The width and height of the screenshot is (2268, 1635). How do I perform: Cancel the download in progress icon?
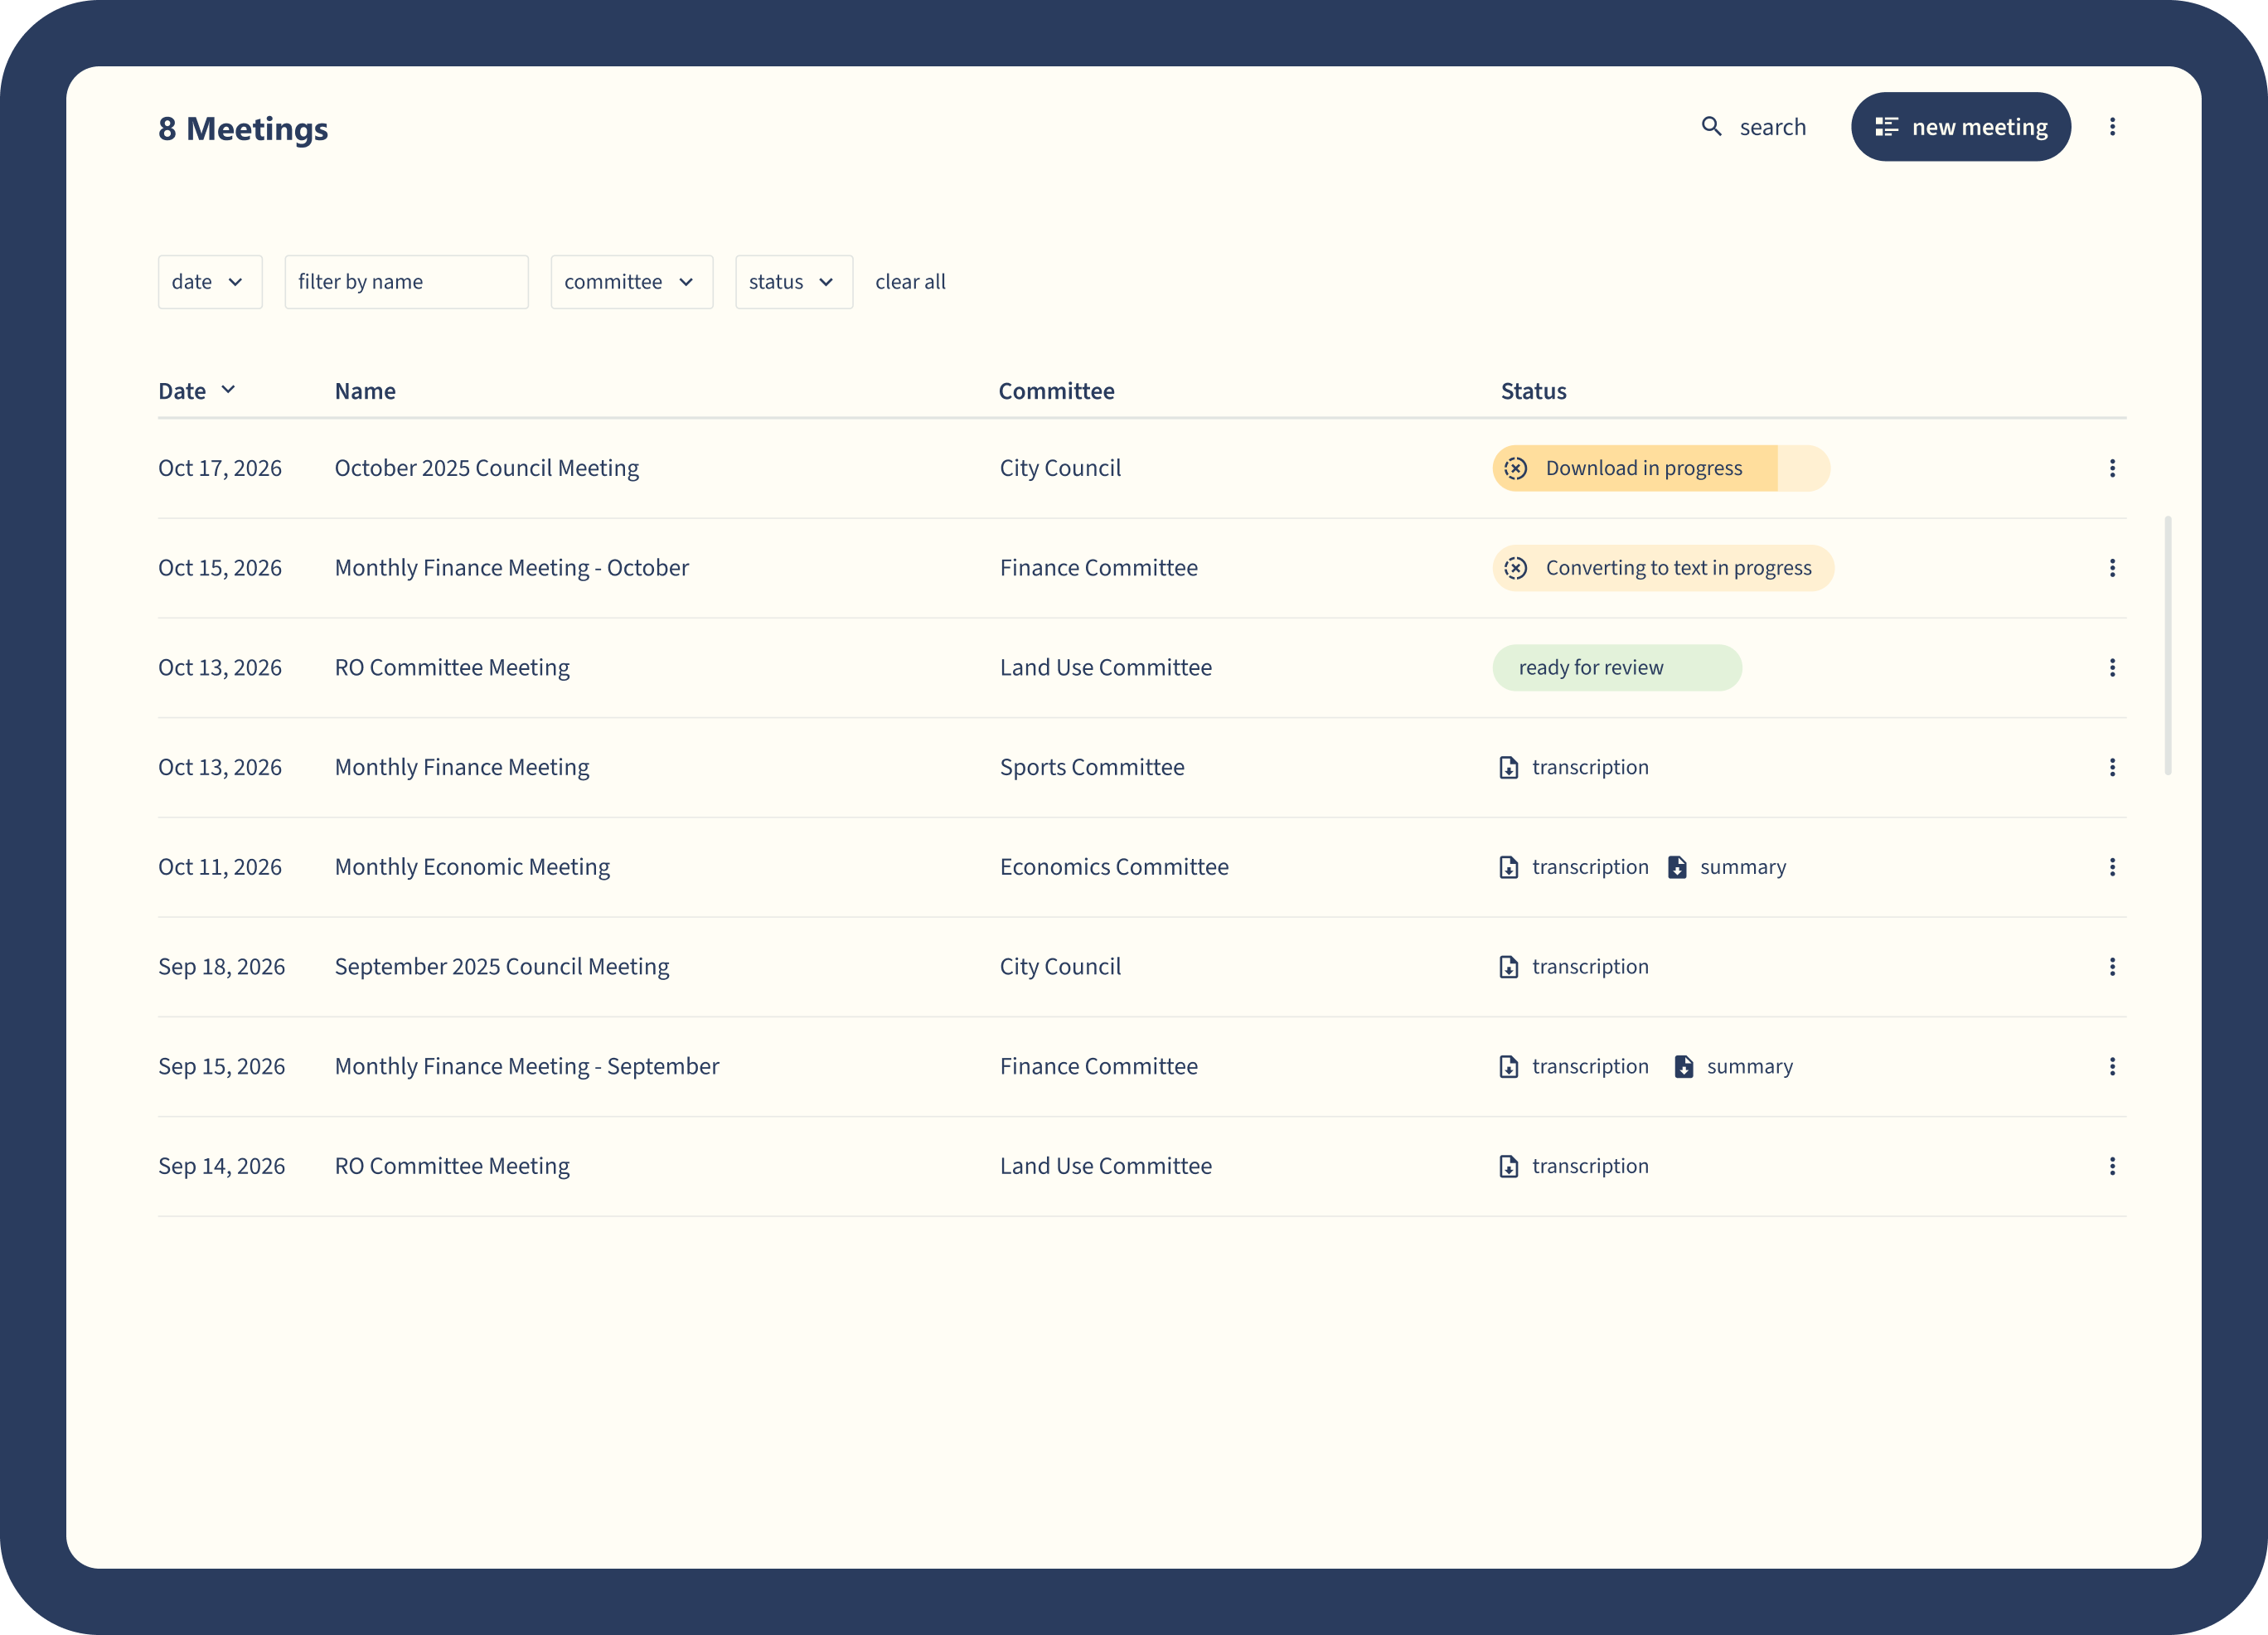(1515, 468)
